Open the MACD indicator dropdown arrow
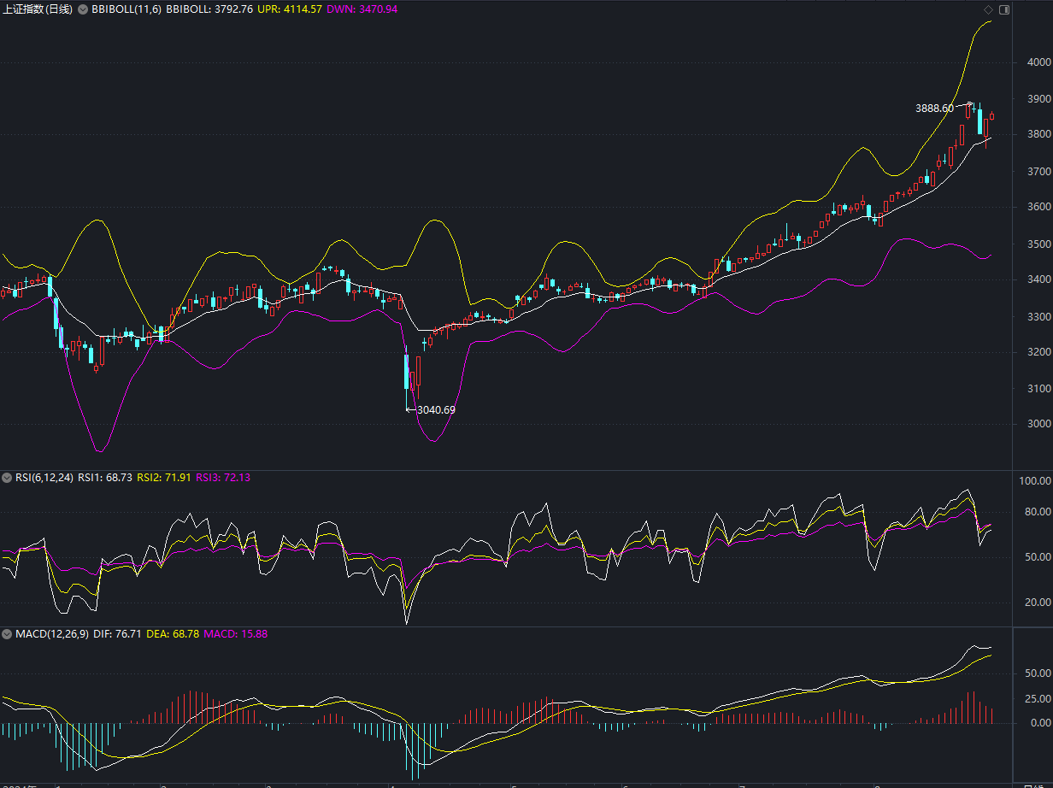This screenshot has height=788, width=1053. (7, 634)
